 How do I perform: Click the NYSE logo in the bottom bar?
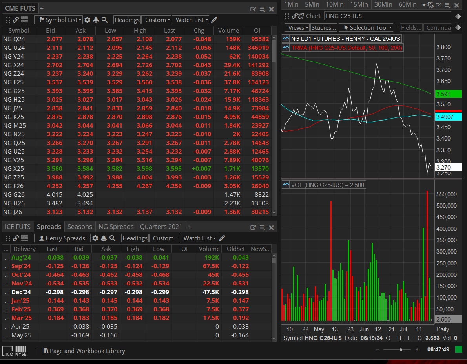click(21, 351)
